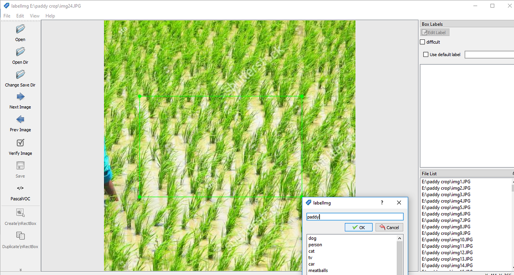Cancel the label dialog
Screen dimensions: 514x275
389,227
